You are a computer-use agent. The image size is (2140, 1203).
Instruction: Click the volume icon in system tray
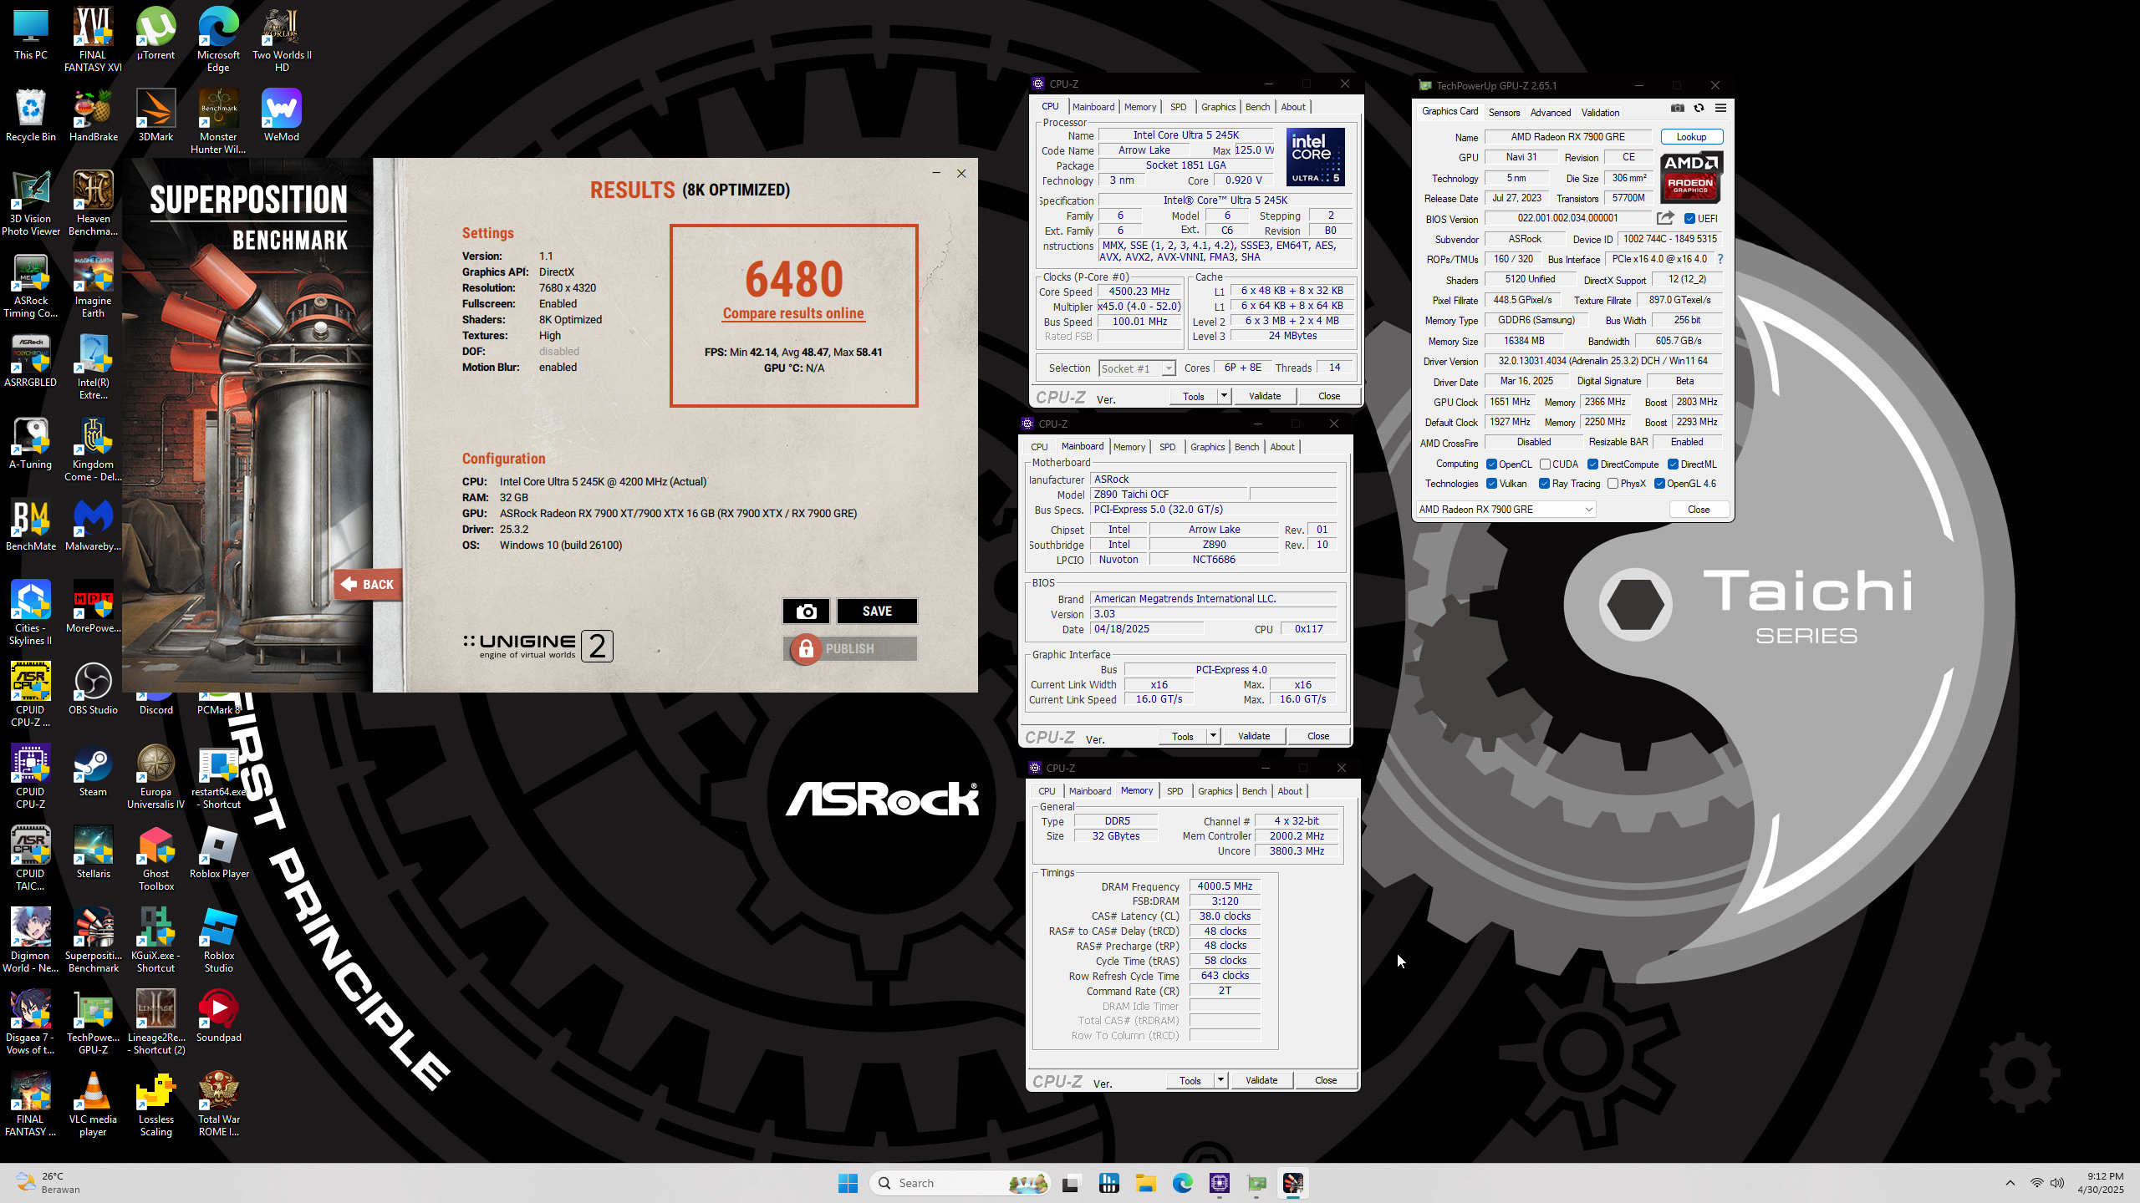click(x=2057, y=1183)
